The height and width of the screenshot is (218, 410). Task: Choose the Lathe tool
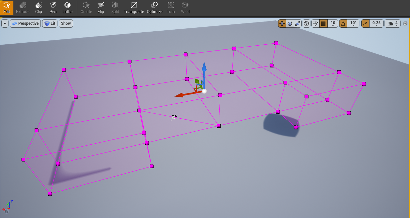coord(68,8)
